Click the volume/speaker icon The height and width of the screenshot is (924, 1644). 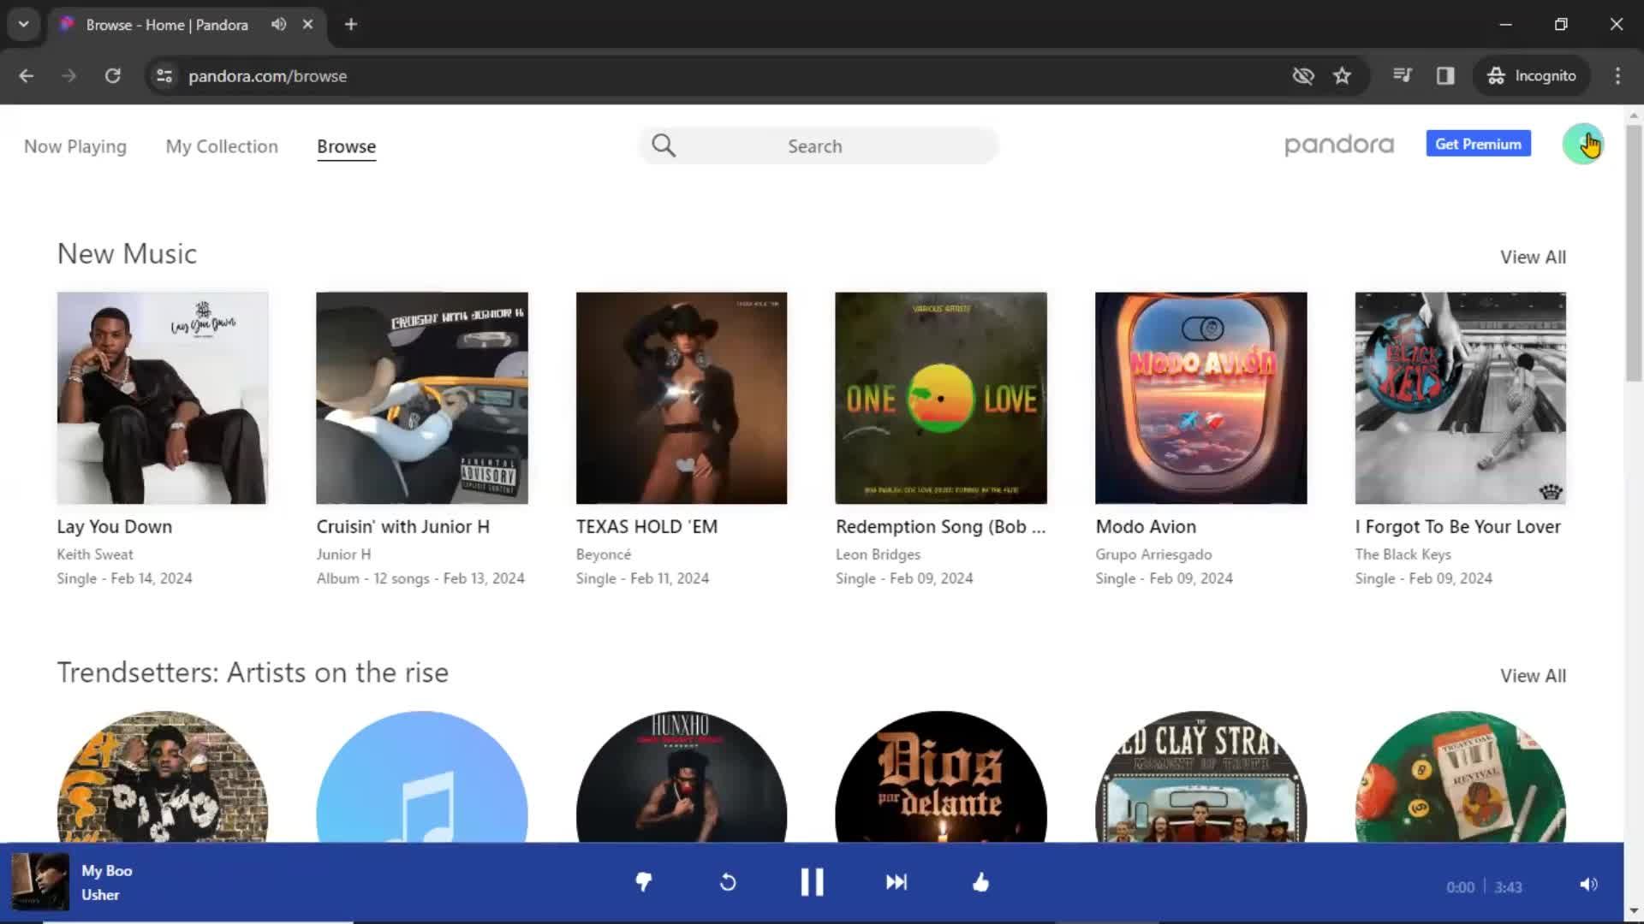tap(1587, 884)
